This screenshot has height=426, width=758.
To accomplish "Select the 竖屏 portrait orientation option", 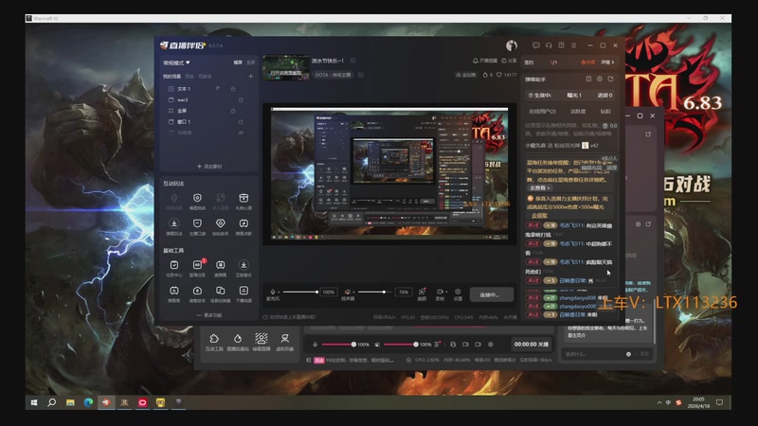I will pyautogui.click(x=250, y=62).
